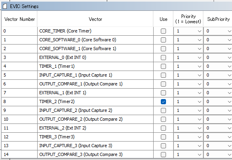
Task: Select the EVIC Settings tab title
Action: (24, 6)
